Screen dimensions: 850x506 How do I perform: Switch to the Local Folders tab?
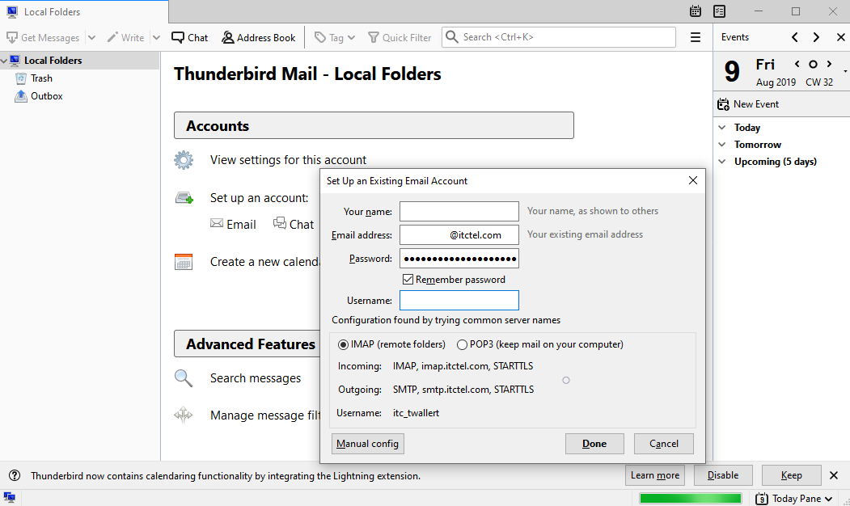(x=52, y=12)
